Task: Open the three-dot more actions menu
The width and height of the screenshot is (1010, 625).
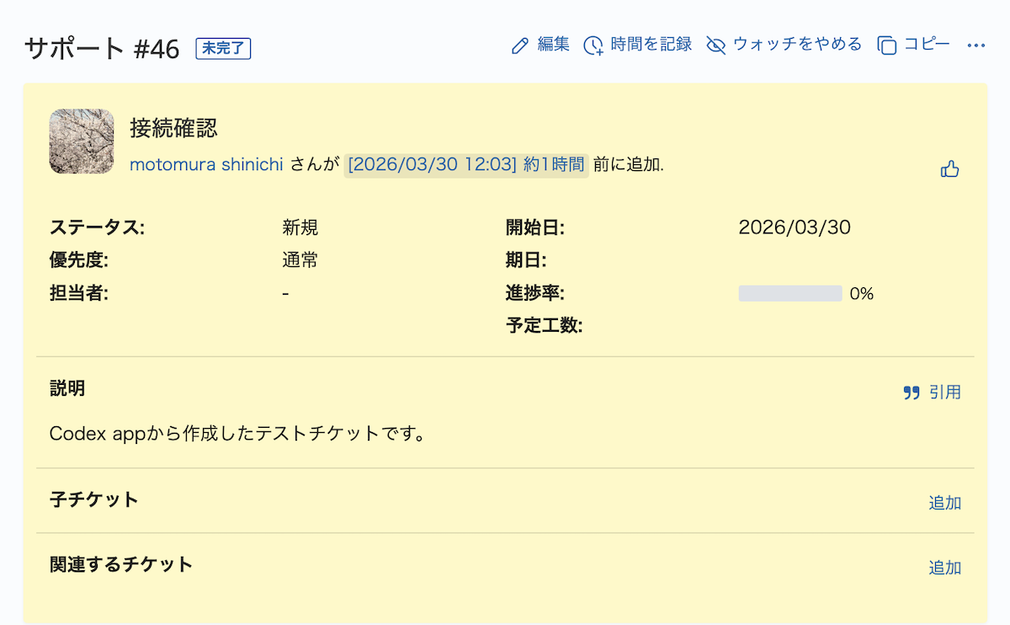Action: click(x=976, y=45)
